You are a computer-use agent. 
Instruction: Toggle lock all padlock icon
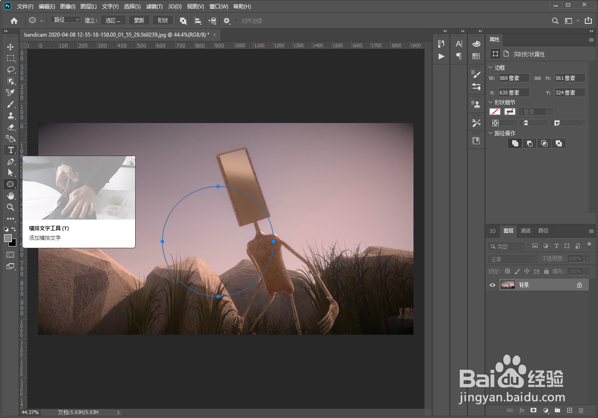tap(546, 271)
